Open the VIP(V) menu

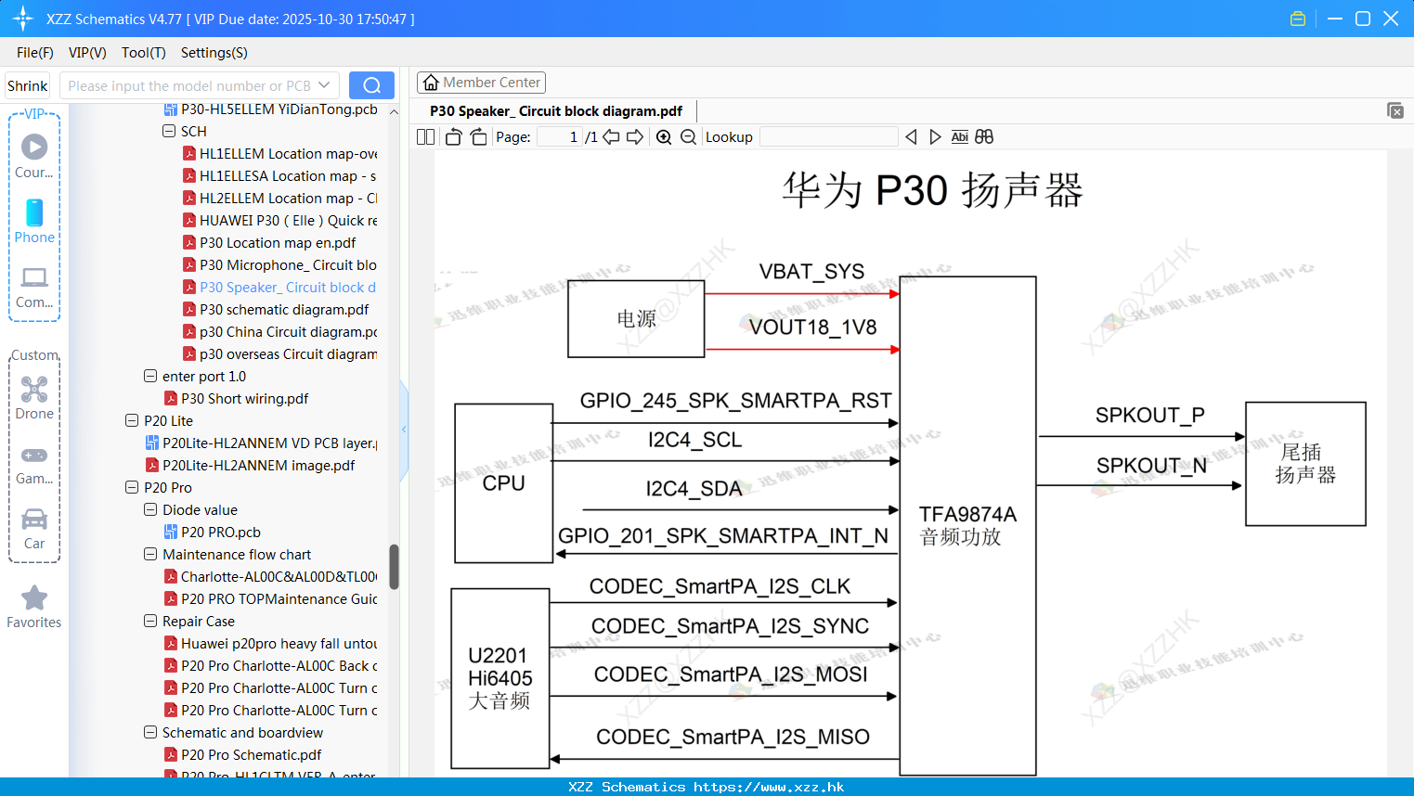point(87,53)
